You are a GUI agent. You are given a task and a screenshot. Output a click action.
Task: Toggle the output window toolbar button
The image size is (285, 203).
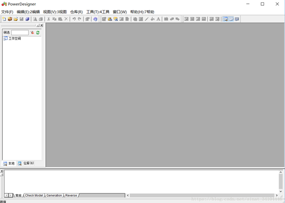pyautogui.click(x=231, y=19)
